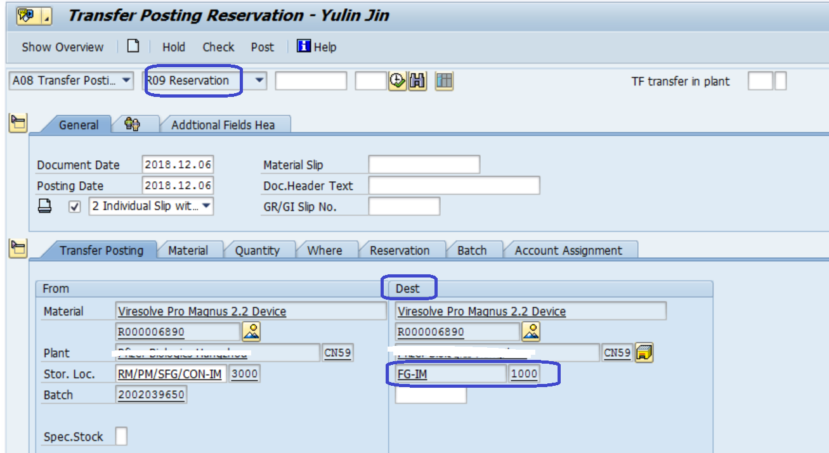
Task: Open the warehouse stock icon next to Dest plant
Action: [x=644, y=353]
